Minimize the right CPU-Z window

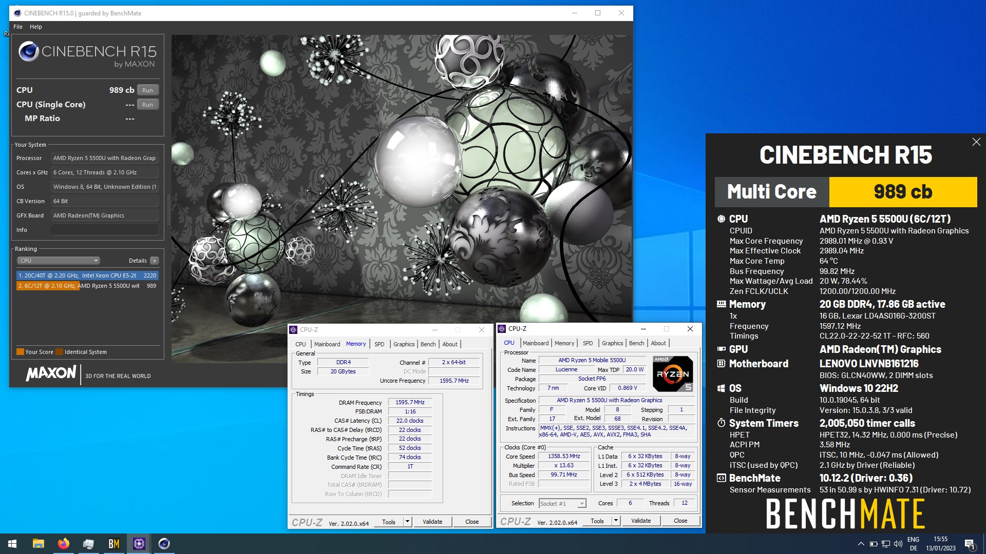643,329
